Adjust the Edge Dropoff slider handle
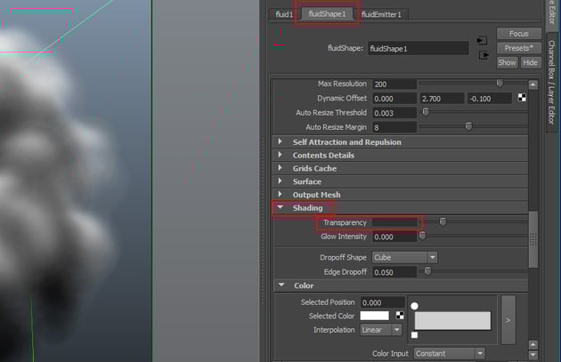 tap(428, 271)
